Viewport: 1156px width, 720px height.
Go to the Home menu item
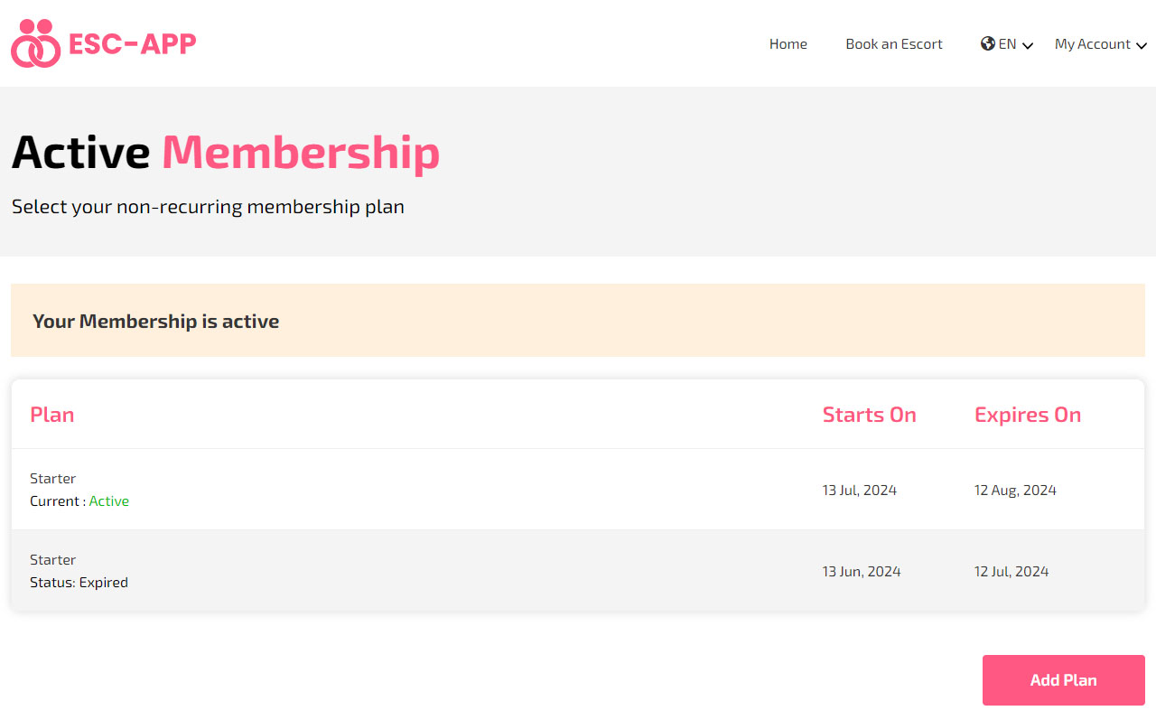click(788, 43)
